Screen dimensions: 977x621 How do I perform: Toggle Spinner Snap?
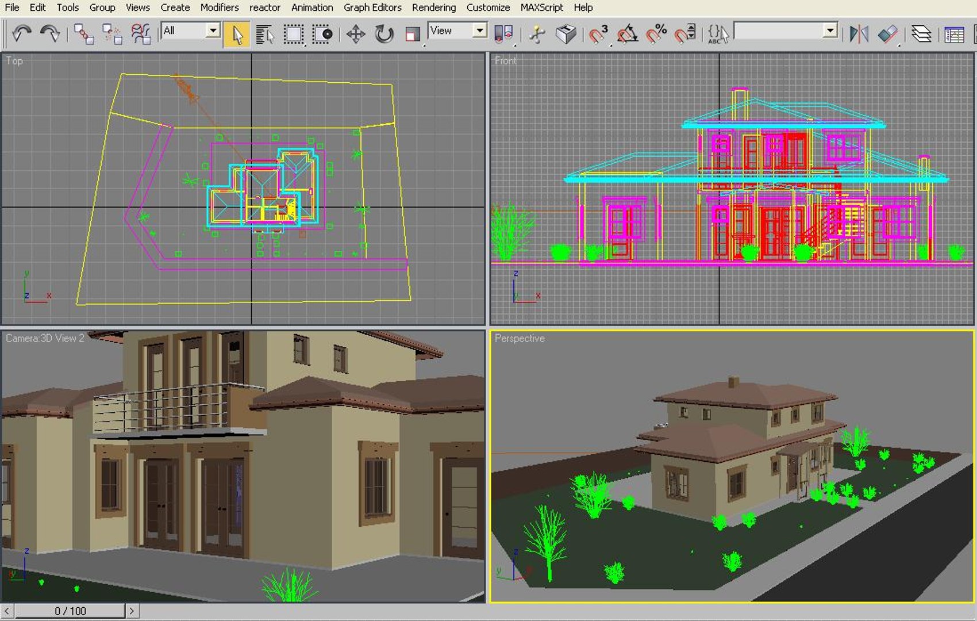pos(684,34)
